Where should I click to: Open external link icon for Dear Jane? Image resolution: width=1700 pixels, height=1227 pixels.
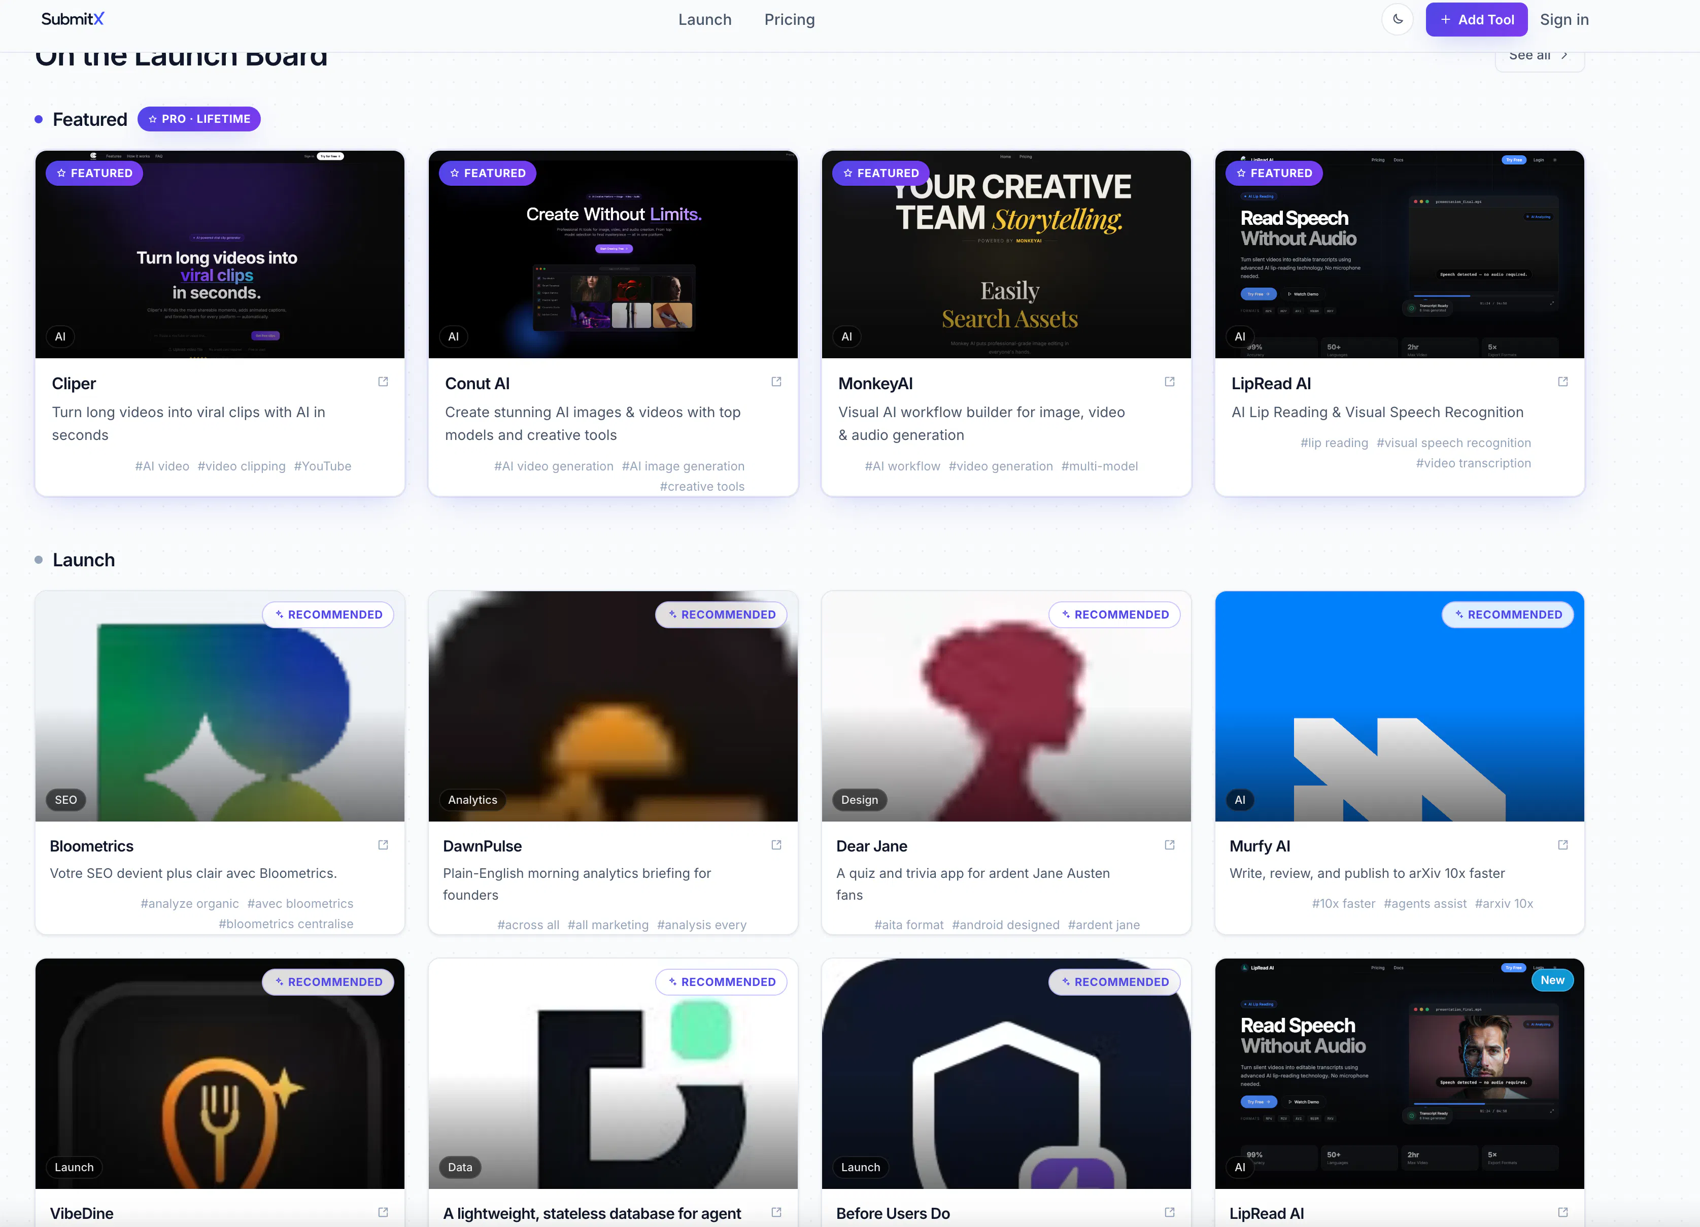1169,845
